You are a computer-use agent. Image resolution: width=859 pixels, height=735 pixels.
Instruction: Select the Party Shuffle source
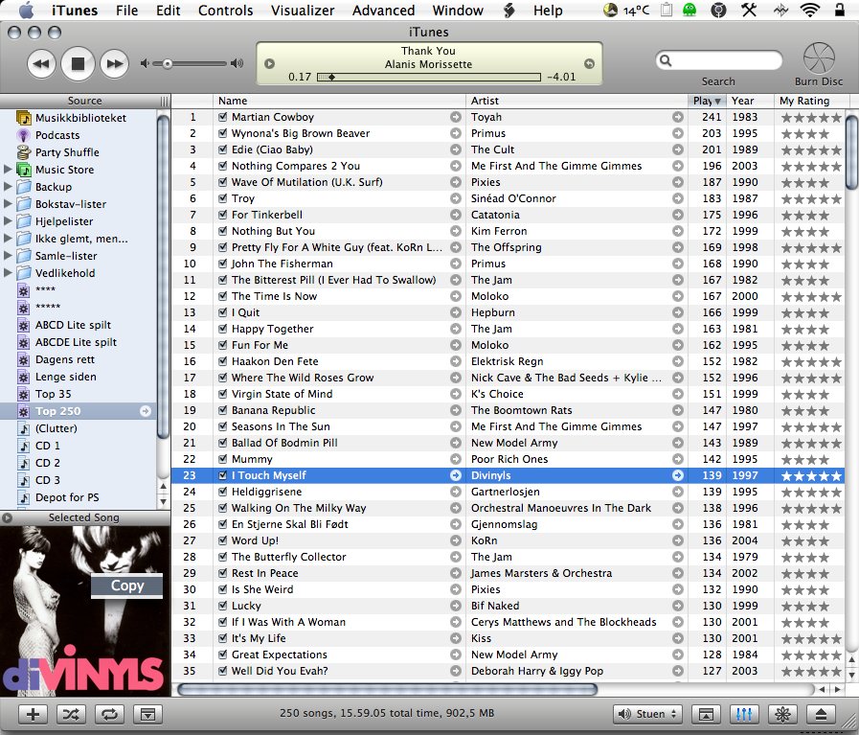67,152
